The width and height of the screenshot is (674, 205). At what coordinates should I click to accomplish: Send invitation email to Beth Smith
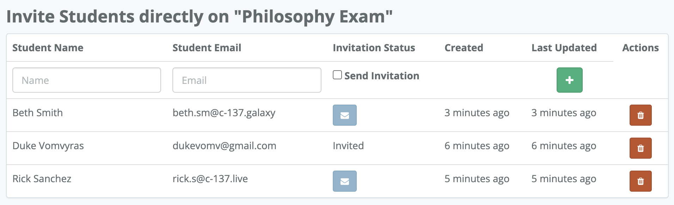pos(344,115)
